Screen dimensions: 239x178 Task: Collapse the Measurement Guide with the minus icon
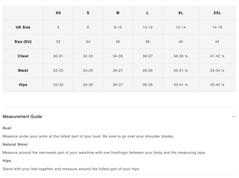[234, 117]
